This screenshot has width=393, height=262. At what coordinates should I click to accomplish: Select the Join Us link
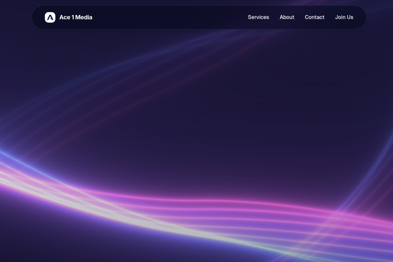point(344,17)
